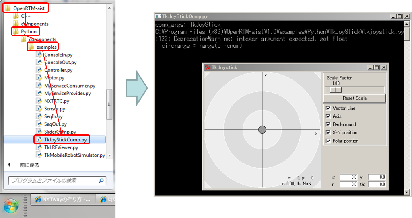Click the ConsoleOut.py Python file icon
This screenshot has width=412, height=218.
39,63
